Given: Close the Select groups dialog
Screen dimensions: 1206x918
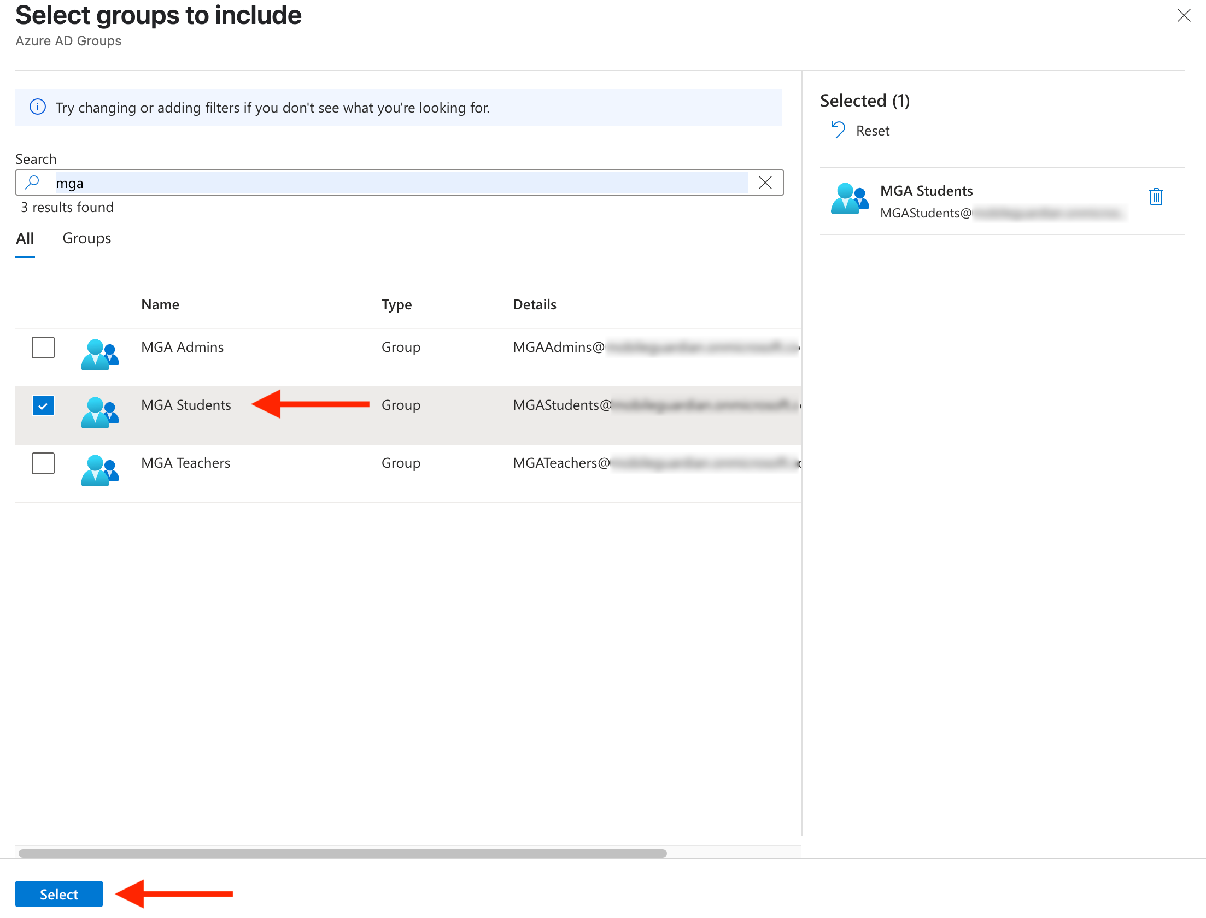Looking at the screenshot, I should [x=1184, y=16].
